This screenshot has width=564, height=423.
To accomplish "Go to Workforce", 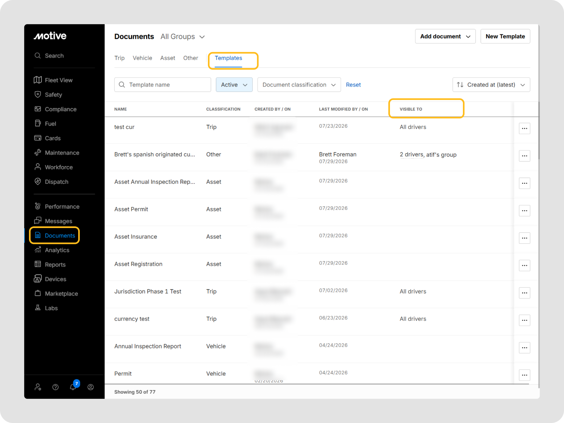I will tap(53, 167).
